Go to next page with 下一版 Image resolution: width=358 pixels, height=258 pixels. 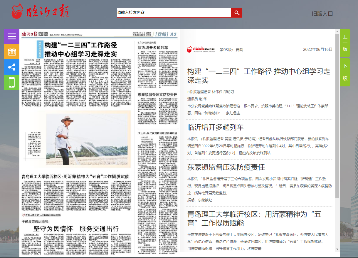[x=345, y=72]
